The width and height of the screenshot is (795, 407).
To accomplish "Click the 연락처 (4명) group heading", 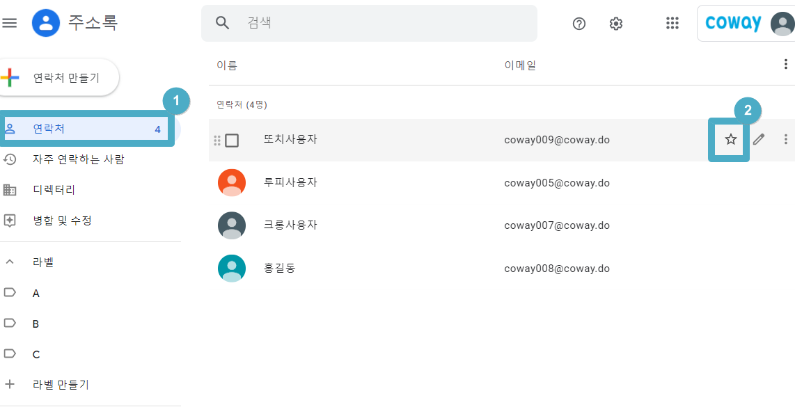I will coord(242,105).
